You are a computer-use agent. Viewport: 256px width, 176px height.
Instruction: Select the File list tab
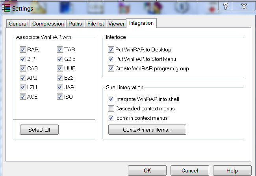96,24
